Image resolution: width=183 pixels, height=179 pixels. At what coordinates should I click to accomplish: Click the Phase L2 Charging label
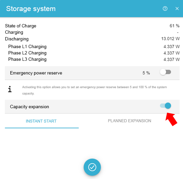(27, 53)
